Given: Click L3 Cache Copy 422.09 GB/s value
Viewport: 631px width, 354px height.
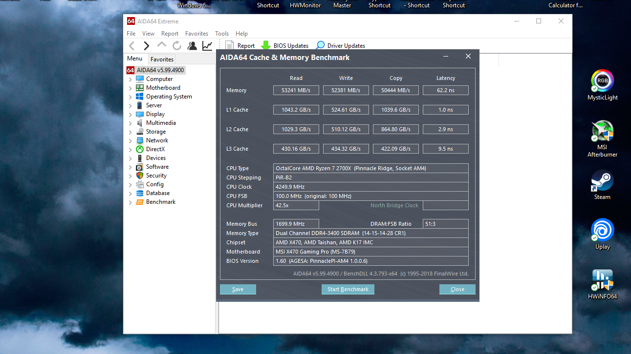Looking at the screenshot, I should [396, 149].
